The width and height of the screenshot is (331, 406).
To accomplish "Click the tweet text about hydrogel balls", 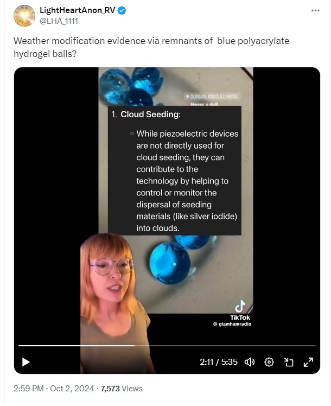I will click(151, 47).
